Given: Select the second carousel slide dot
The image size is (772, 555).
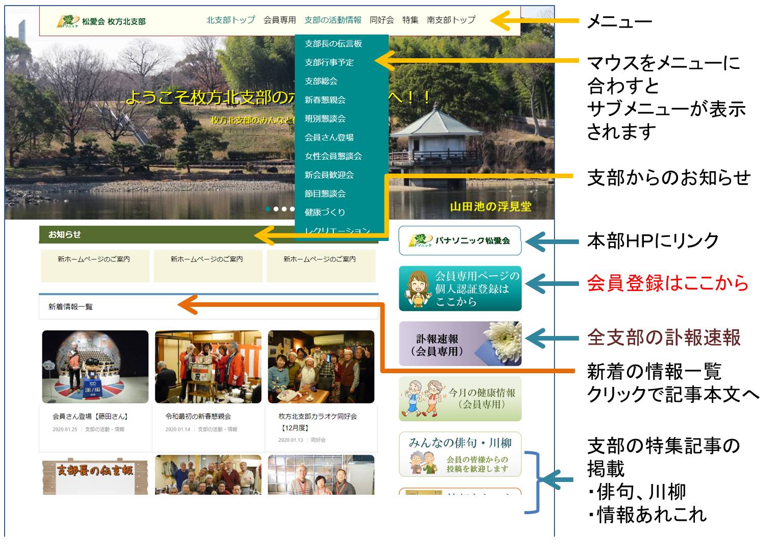Looking at the screenshot, I should tap(276, 209).
